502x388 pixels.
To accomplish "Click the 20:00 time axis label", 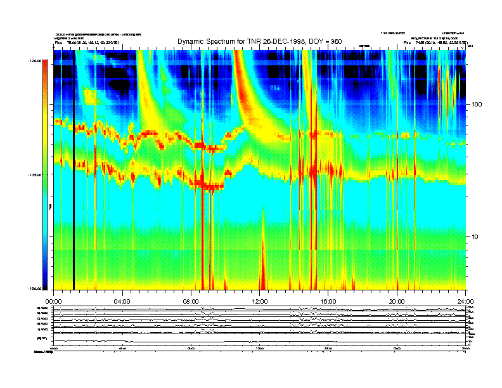I will click(397, 301).
